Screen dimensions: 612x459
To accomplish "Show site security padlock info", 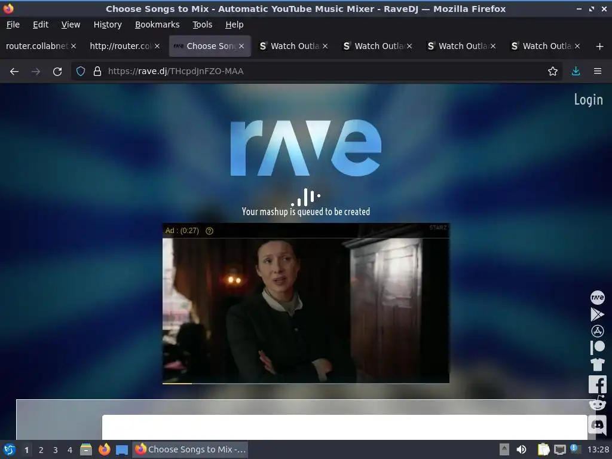I will tap(97, 72).
